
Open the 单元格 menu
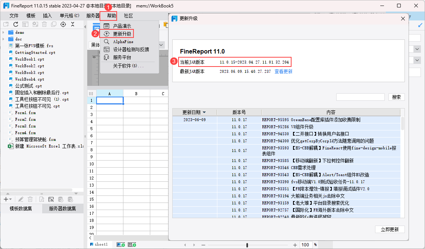69,16
